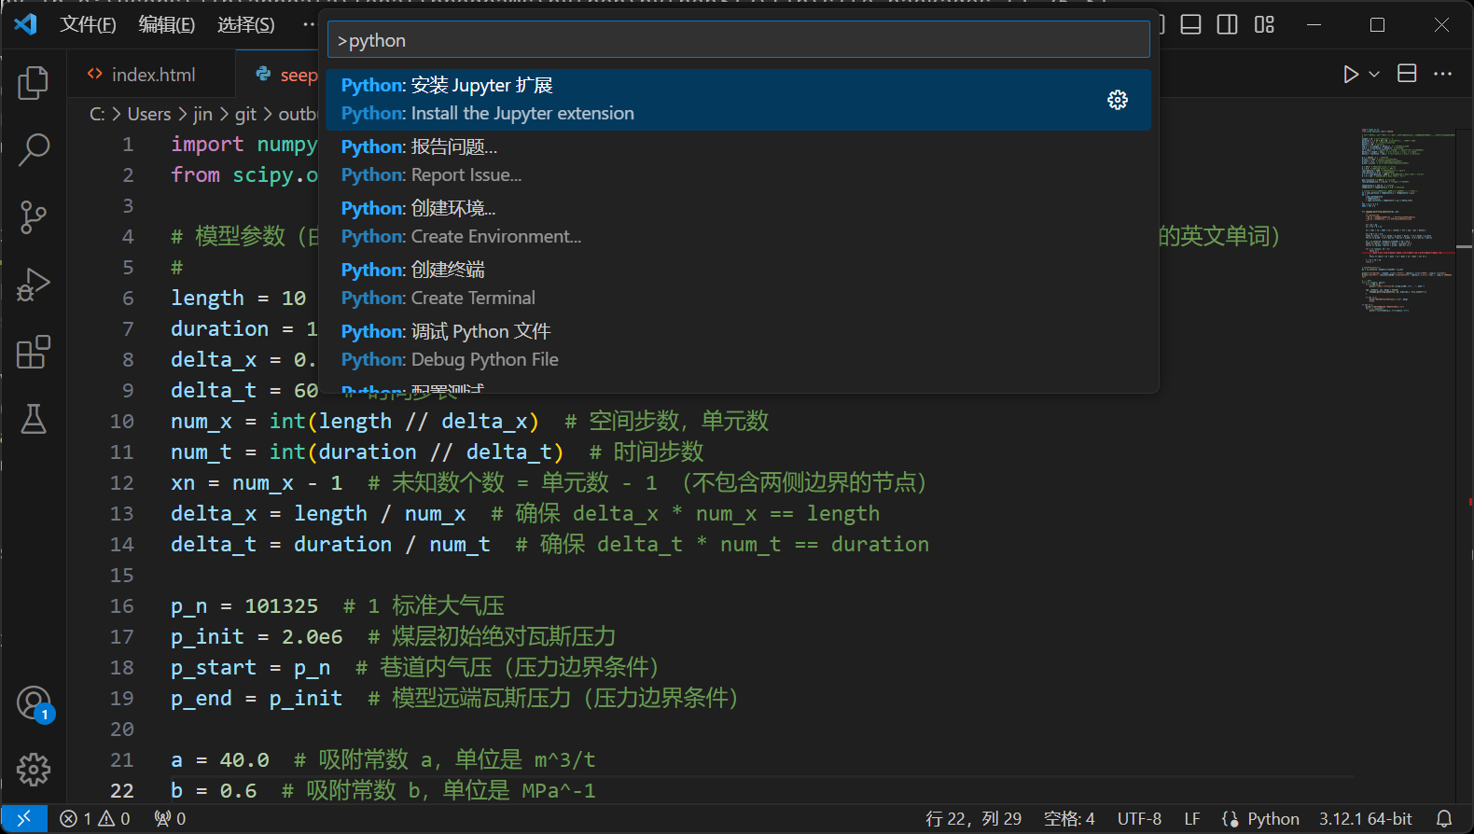Configure keybinding gear for Jupyter command

coord(1117,100)
